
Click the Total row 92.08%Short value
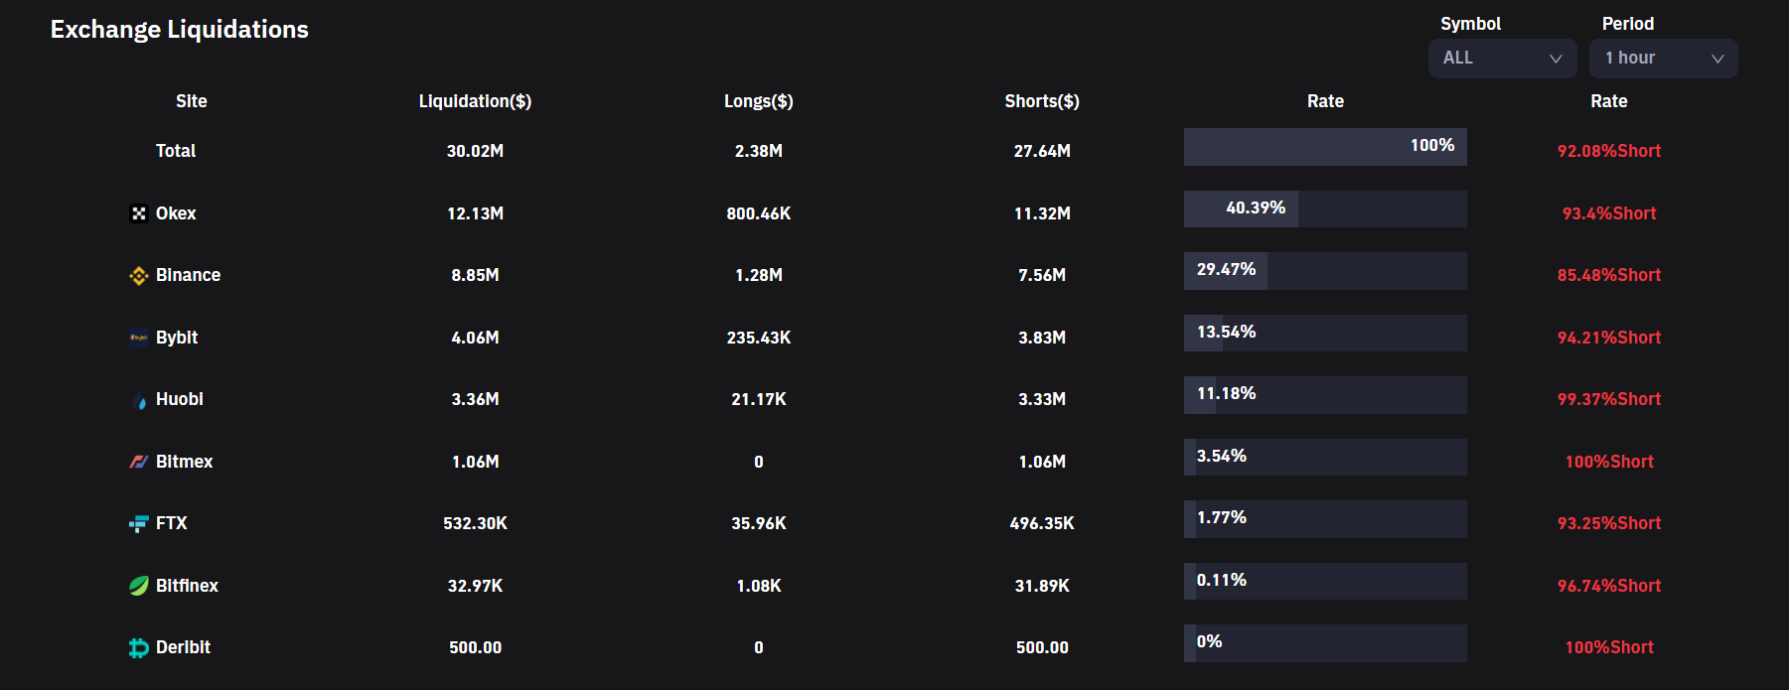(1609, 151)
